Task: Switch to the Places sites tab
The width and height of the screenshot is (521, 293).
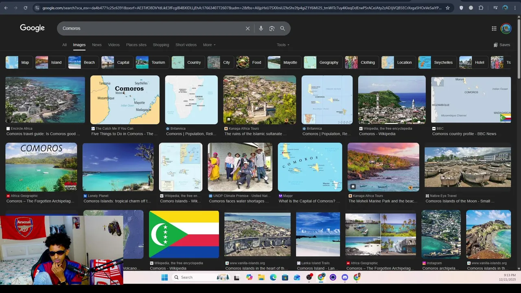Action: [x=136, y=45]
